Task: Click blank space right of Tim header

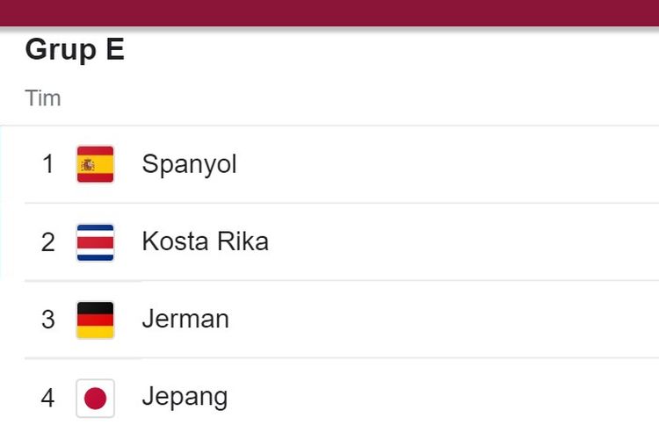Action: coord(358,98)
